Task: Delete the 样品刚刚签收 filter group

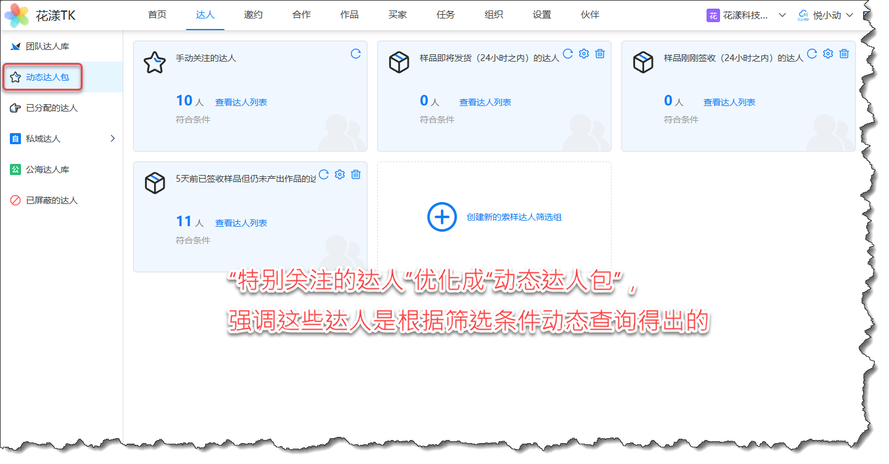Action: point(844,54)
